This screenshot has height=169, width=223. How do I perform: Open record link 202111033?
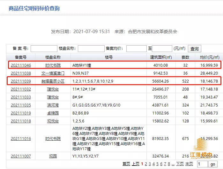pyautogui.click(x=21, y=97)
